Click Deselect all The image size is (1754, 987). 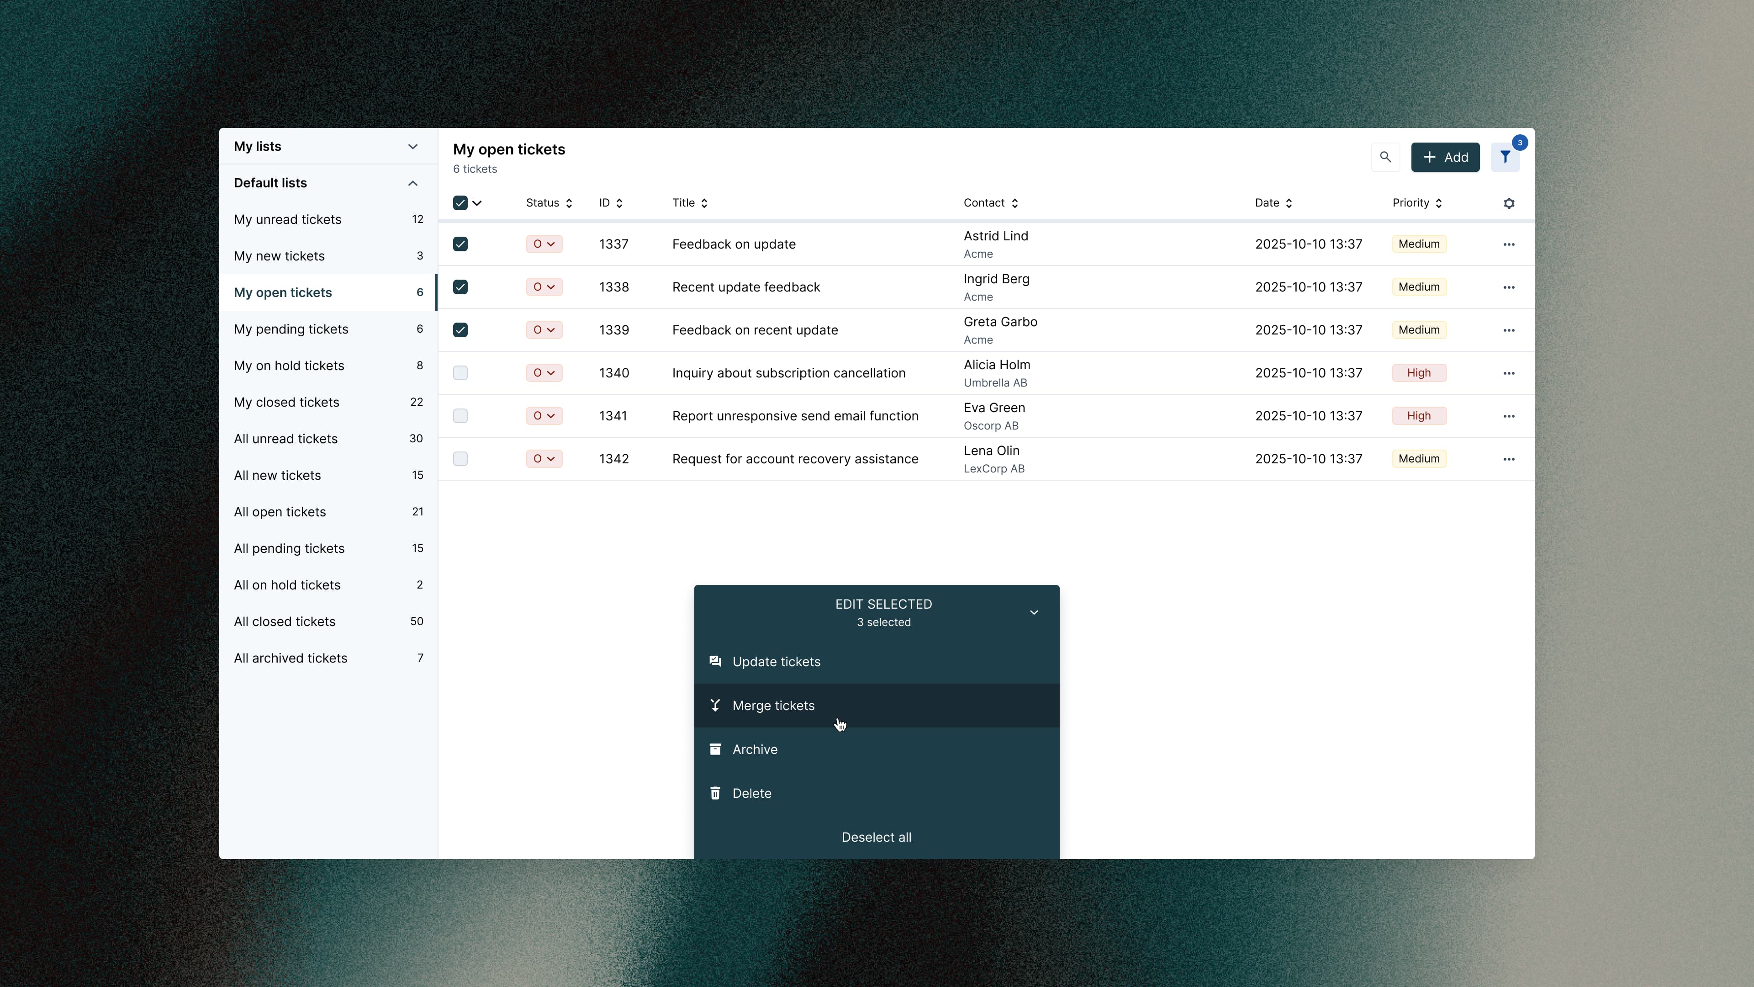click(x=876, y=837)
